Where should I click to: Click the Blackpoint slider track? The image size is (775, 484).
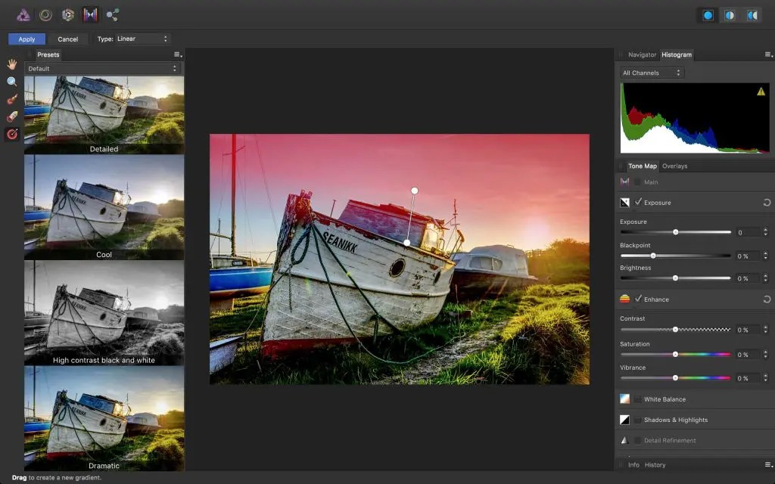pyautogui.click(x=675, y=256)
